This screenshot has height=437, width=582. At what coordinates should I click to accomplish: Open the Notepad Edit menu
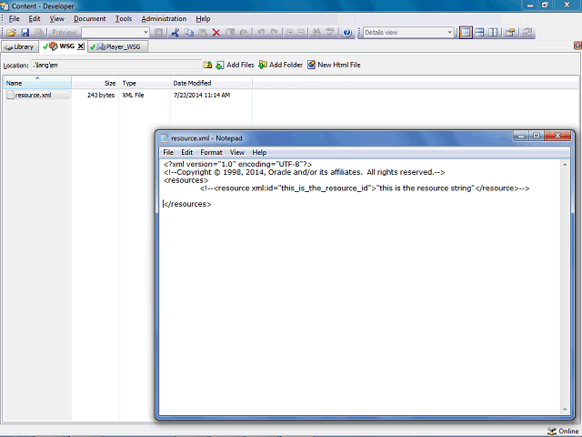186,152
